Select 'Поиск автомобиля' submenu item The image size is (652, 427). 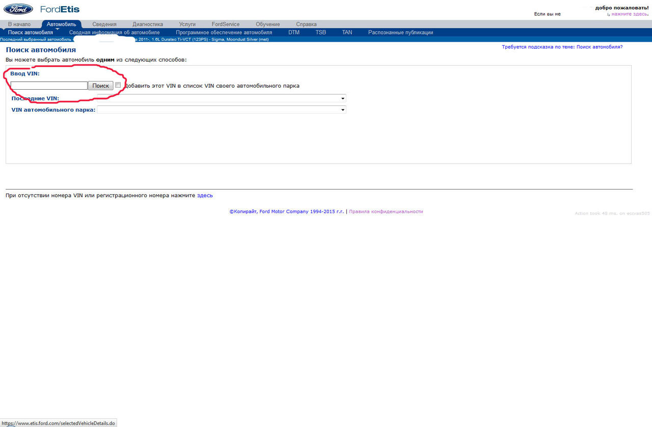pyautogui.click(x=31, y=32)
